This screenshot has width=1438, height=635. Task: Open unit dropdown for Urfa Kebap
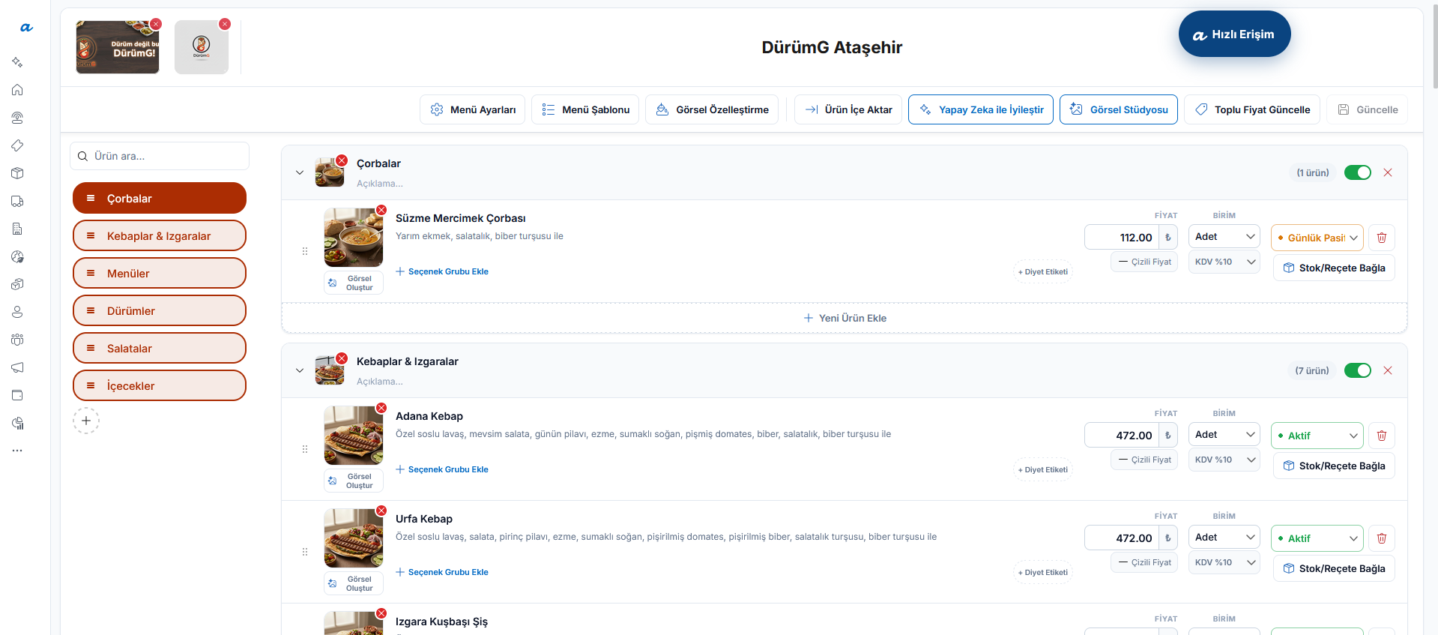1224,538
